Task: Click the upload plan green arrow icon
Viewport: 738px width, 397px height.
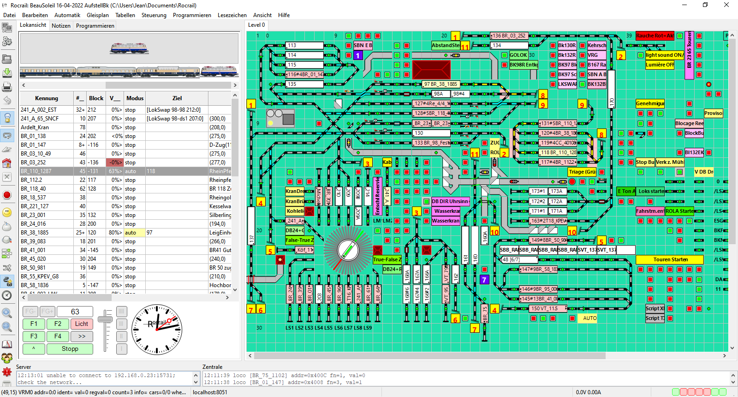Action: click(x=7, y=72)
